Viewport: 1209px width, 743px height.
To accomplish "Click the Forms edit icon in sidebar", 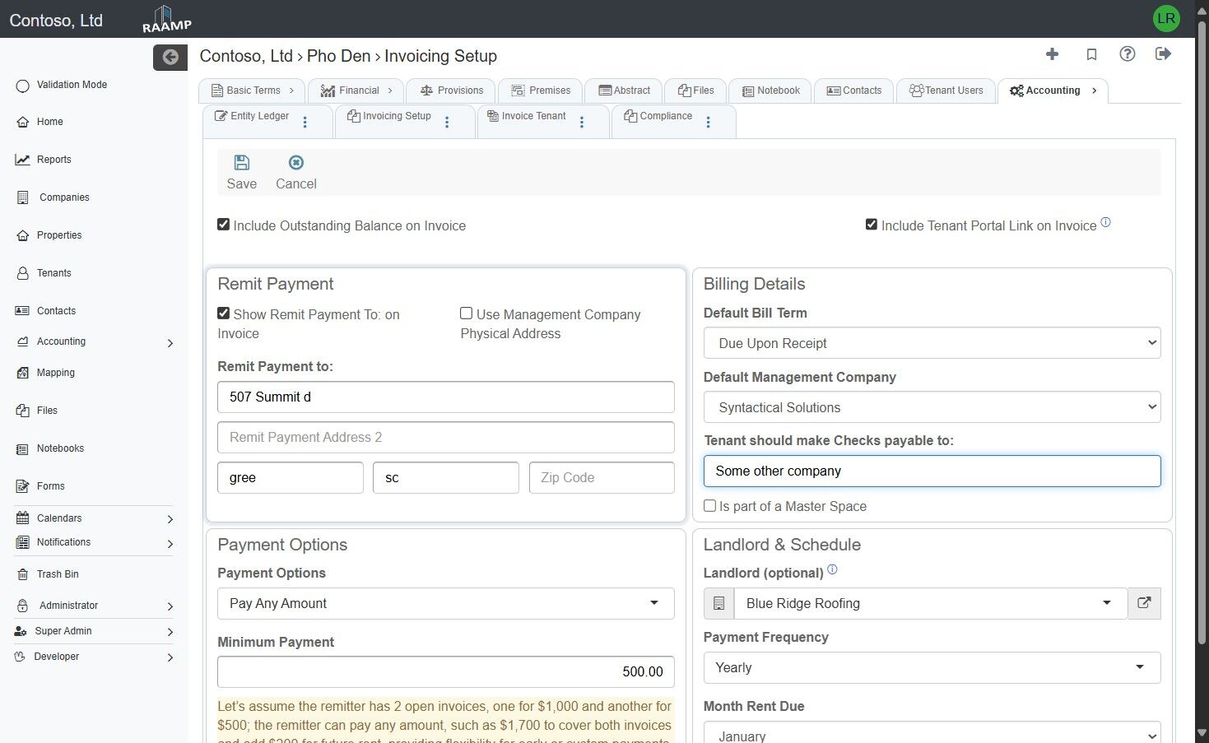I will 23,486.
